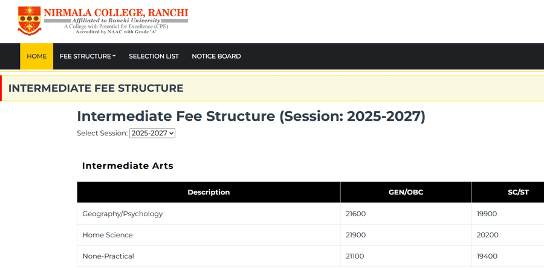Click the GEN/OBC column header

tap(406, 192)
